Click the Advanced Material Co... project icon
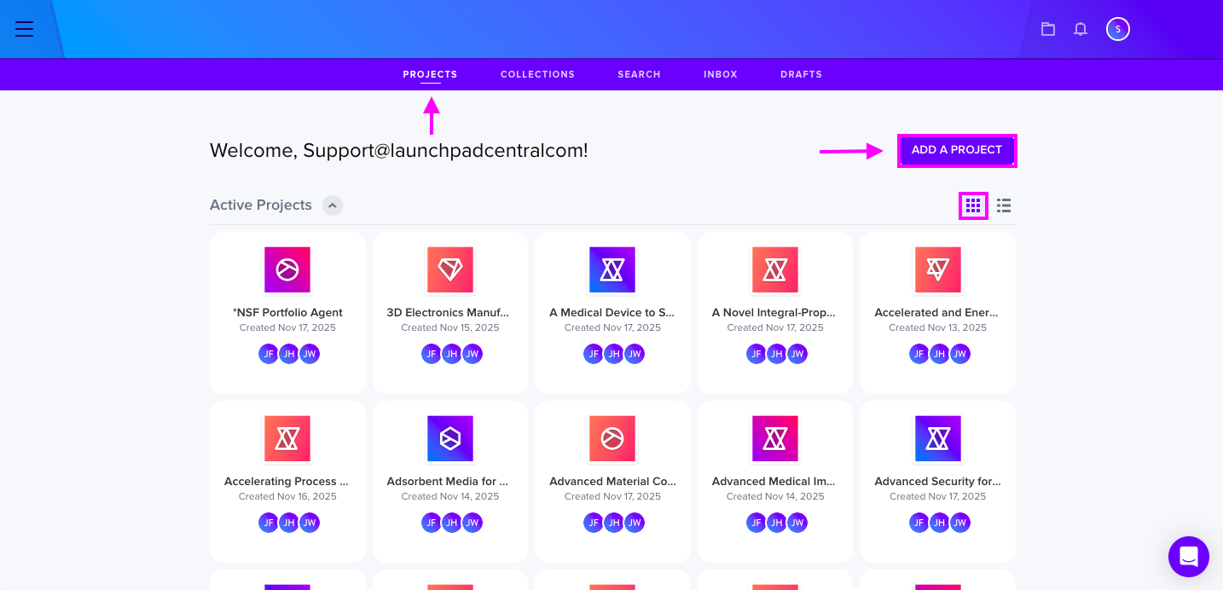The width and height of the screenshot is (1223, 590). (612, 439)
